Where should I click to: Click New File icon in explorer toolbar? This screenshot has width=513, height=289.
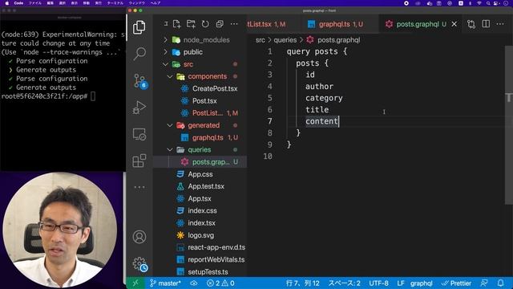[x=176, y=24]
